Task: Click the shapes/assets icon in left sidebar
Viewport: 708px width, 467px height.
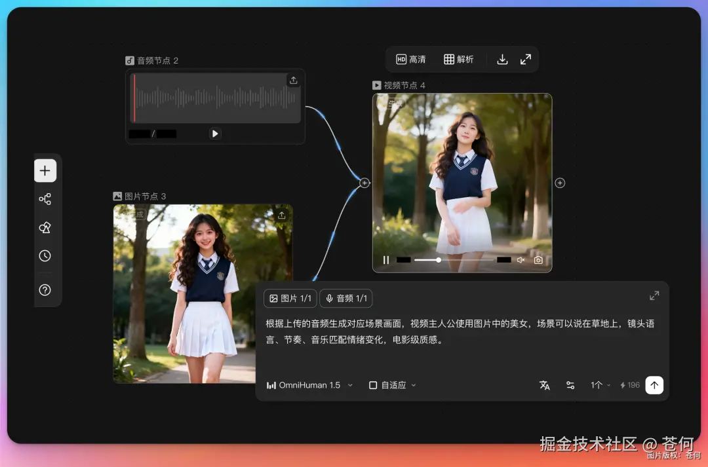Action: point(45,227)
